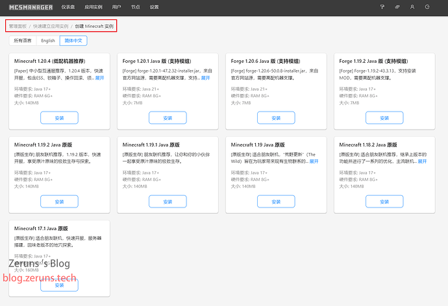Screen dimensions: 448x306
Task: Click title Minecraft 1.19.2 Java 原版
Action: (x=43, y=145)
